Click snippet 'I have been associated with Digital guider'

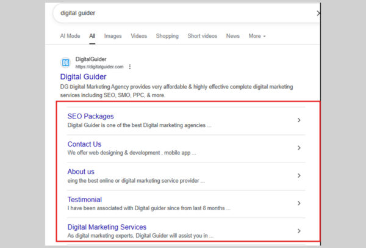pos(149,208)
